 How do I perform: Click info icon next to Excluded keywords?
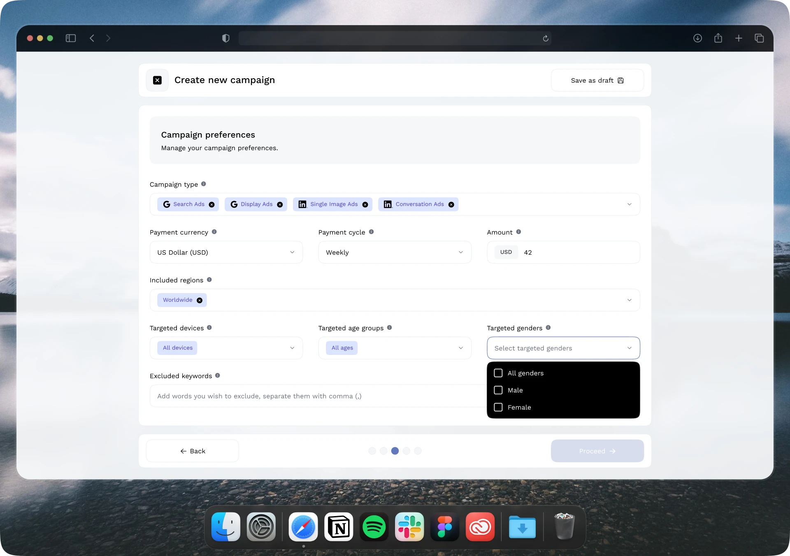218,375
